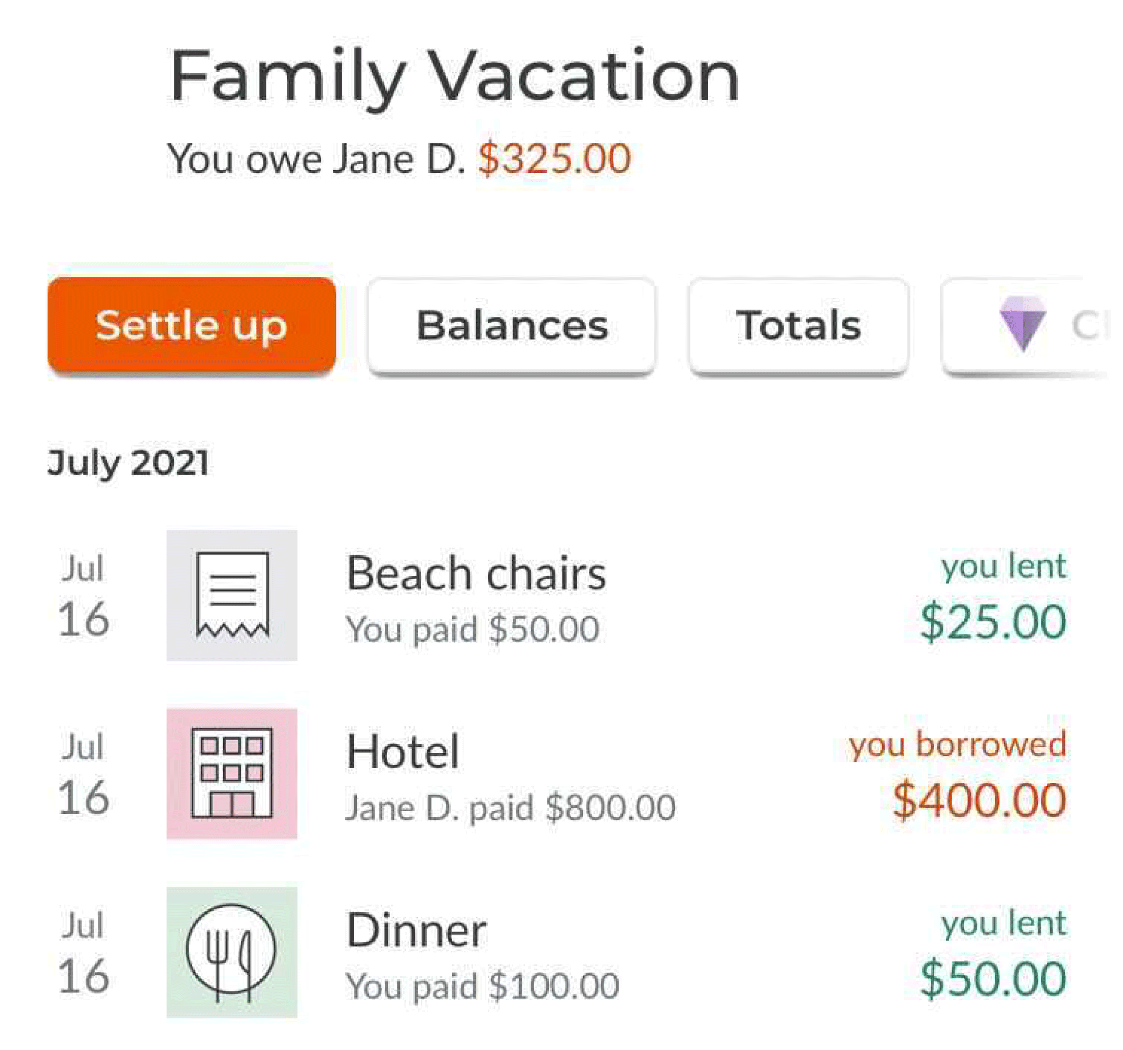Click the you borrowed $400.00 amount

[979, 799]
